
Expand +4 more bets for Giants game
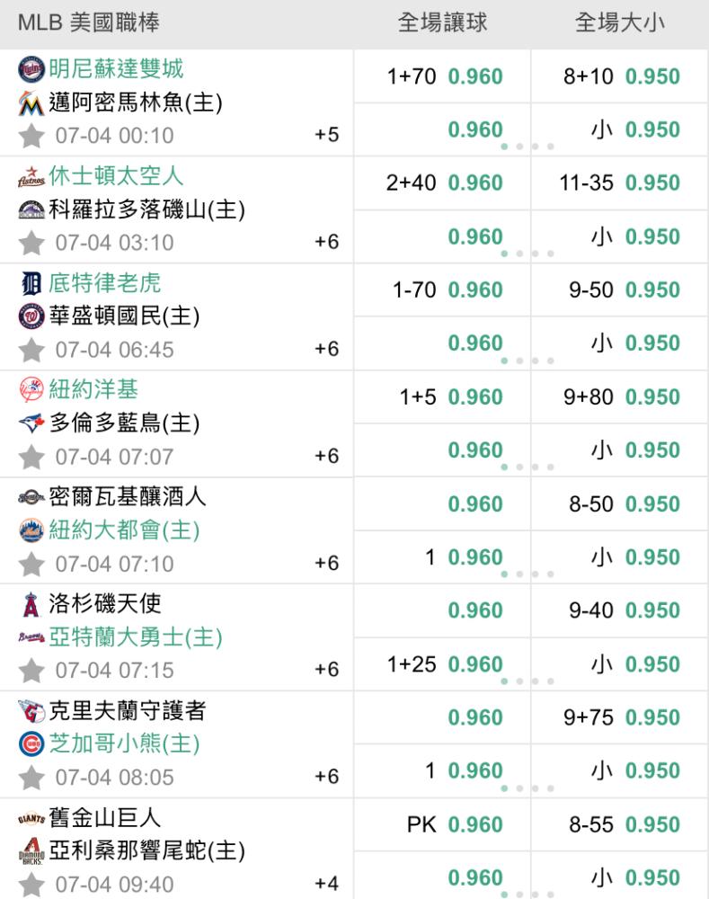[x=327, y=884]
